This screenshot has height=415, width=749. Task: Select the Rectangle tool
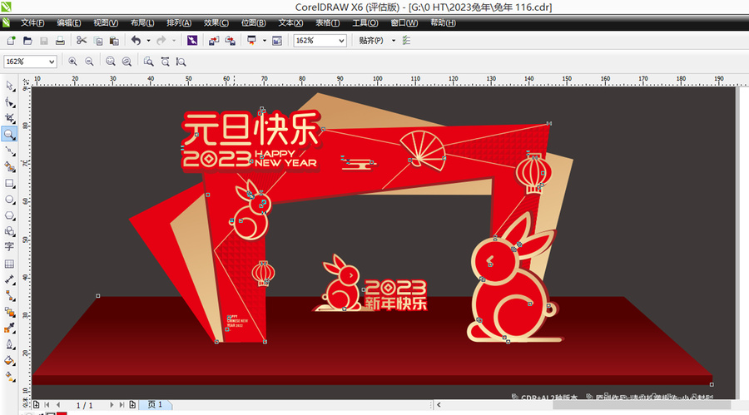[9, 184]
